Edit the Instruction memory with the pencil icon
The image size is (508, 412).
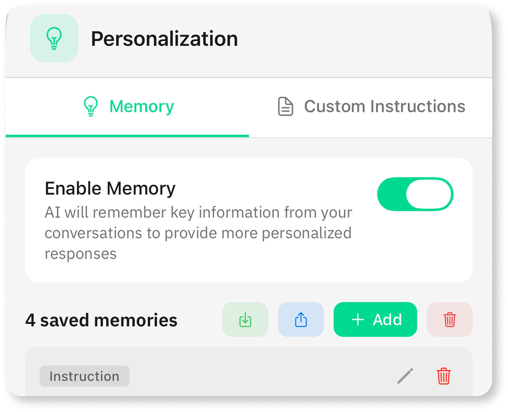click(x=405, y=376)
